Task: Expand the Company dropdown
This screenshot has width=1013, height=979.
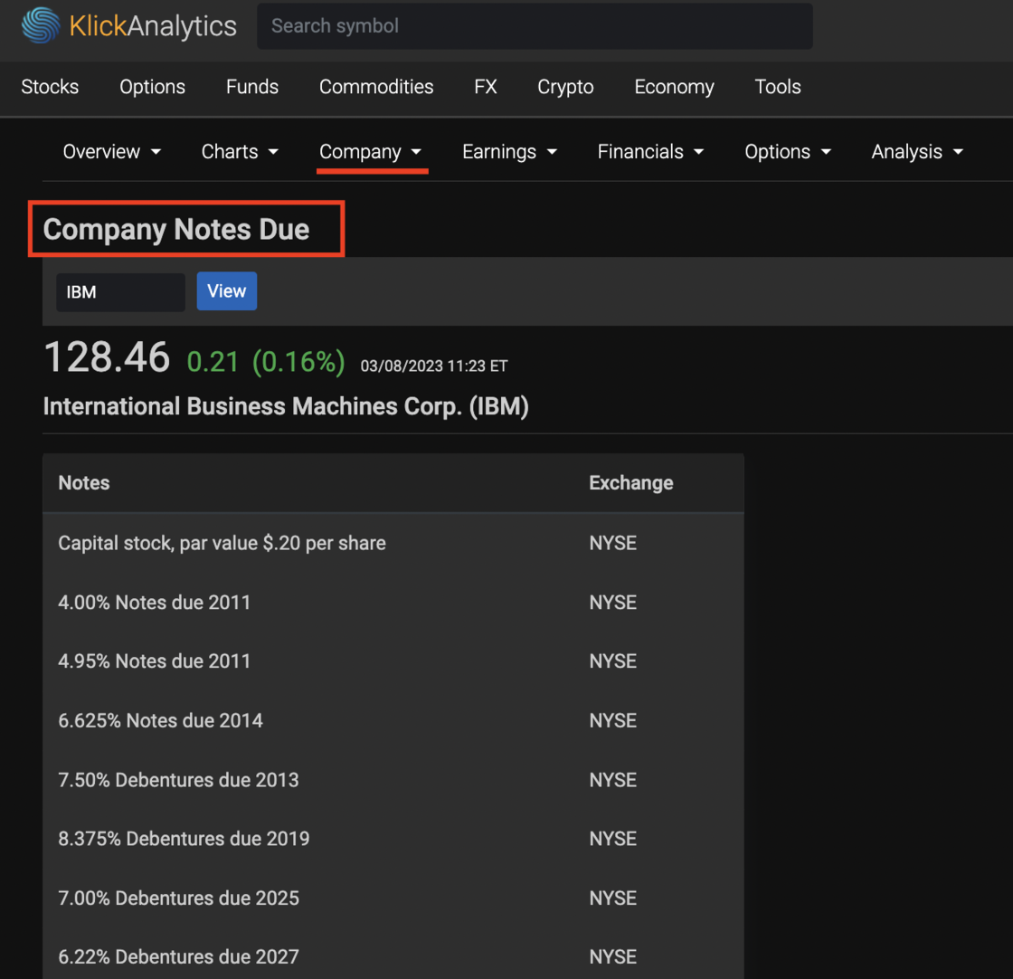Action: pyautogui.click(x=371, y=152)
